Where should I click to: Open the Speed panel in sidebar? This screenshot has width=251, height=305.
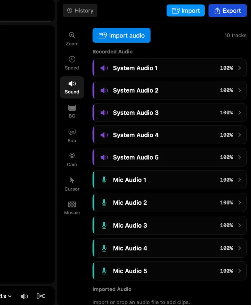pos(72,63)
